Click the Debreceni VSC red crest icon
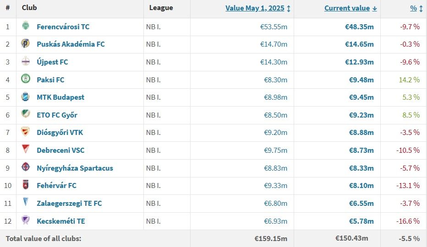 [26, 149]
